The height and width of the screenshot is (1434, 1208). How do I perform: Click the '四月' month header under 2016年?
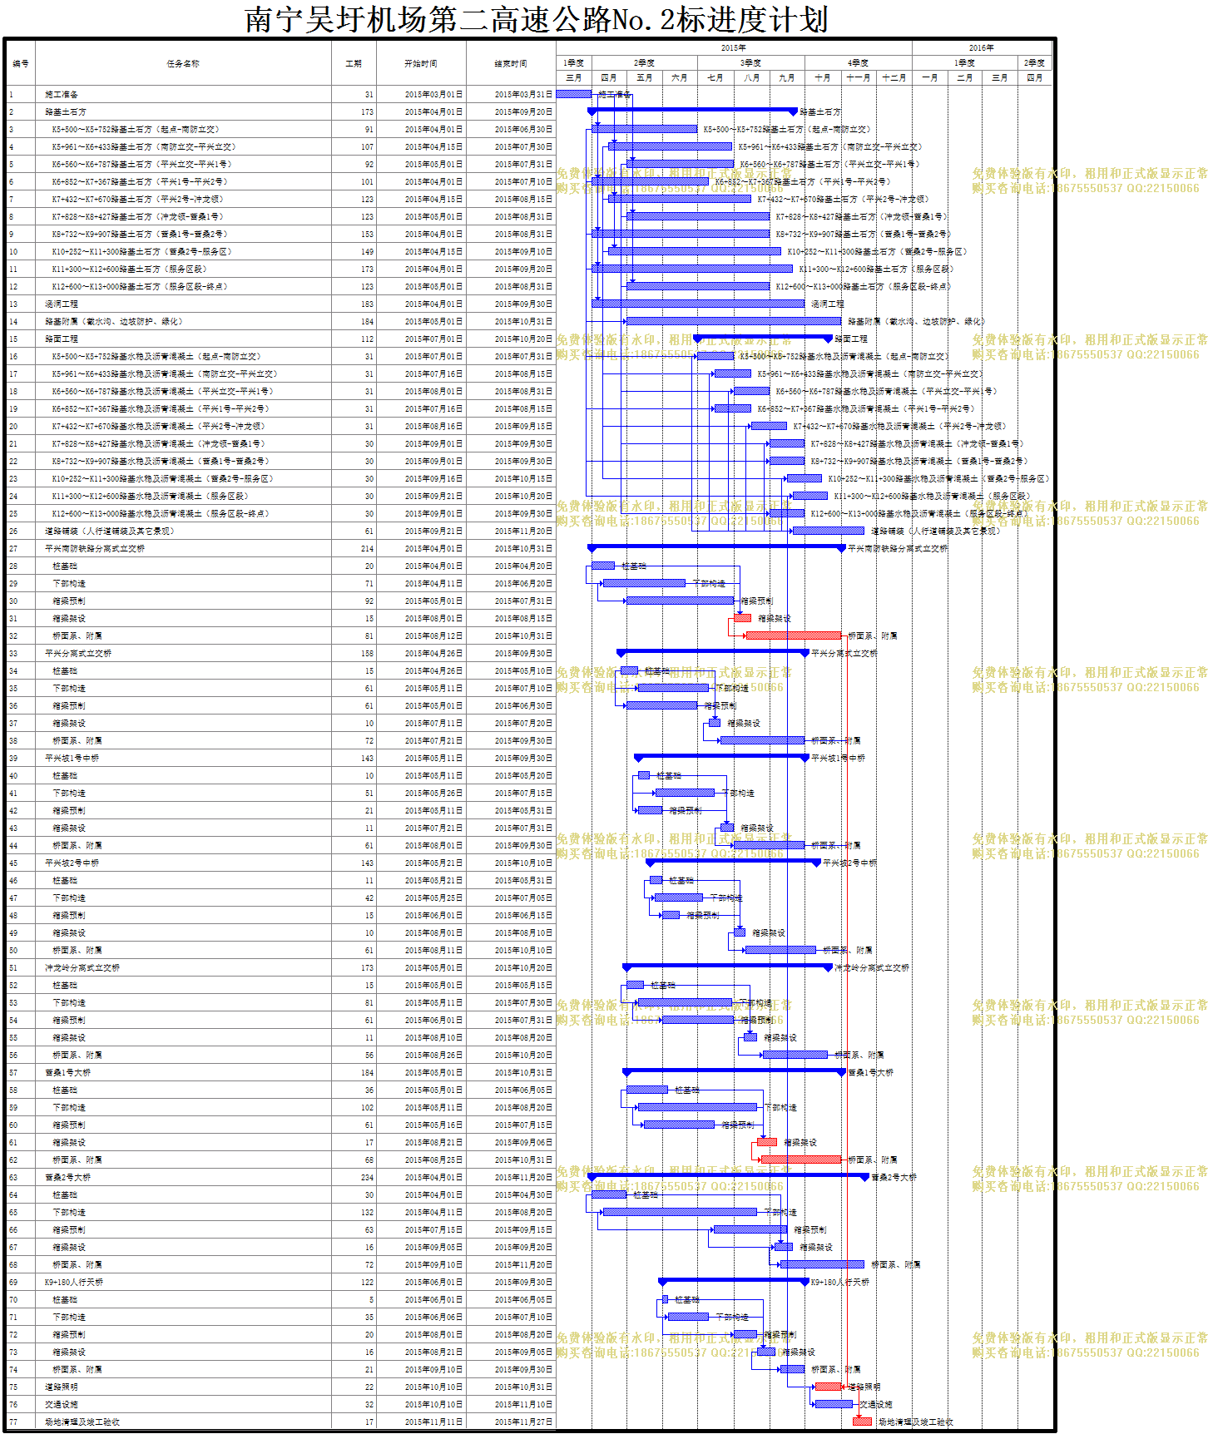click(1035, 78)
